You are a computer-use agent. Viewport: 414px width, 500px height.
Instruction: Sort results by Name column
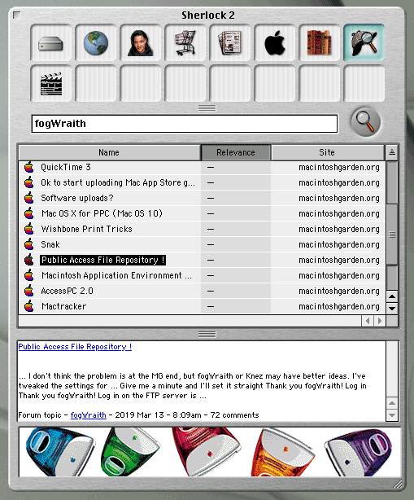coord(110,152)
